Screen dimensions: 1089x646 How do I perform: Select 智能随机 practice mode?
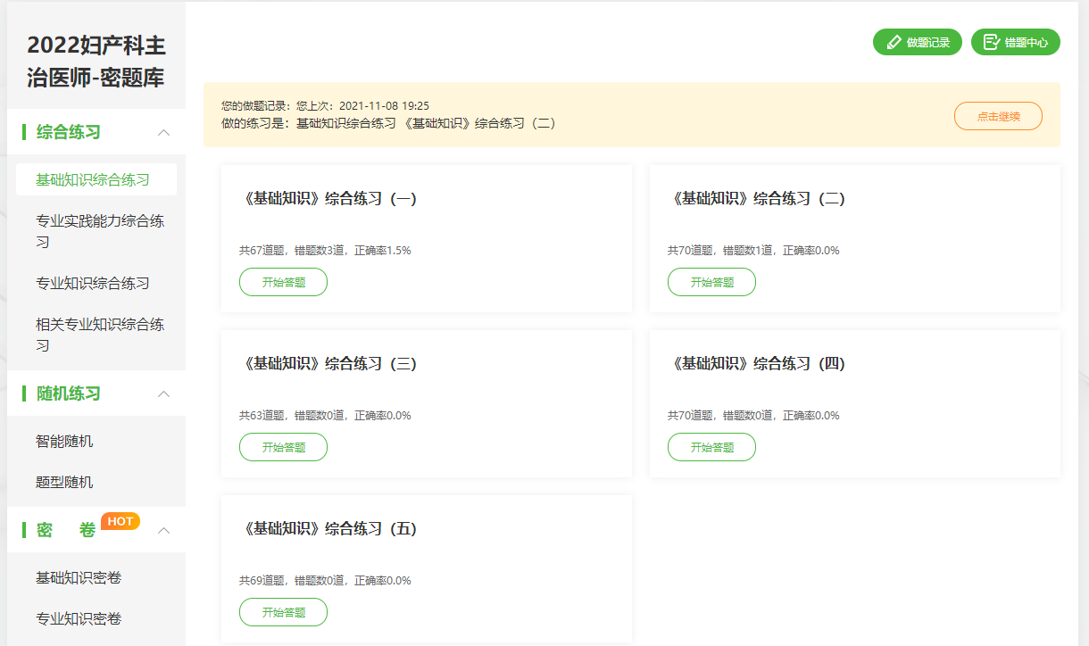[x=64, y=441]
